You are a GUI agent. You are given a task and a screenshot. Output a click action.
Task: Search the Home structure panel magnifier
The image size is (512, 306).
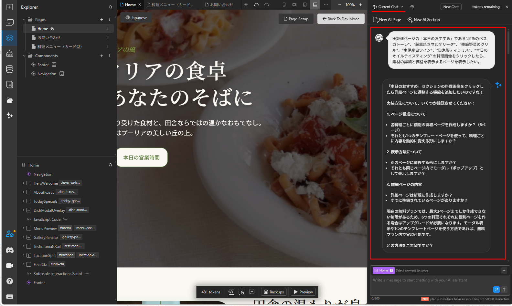(x=111, y=165)
